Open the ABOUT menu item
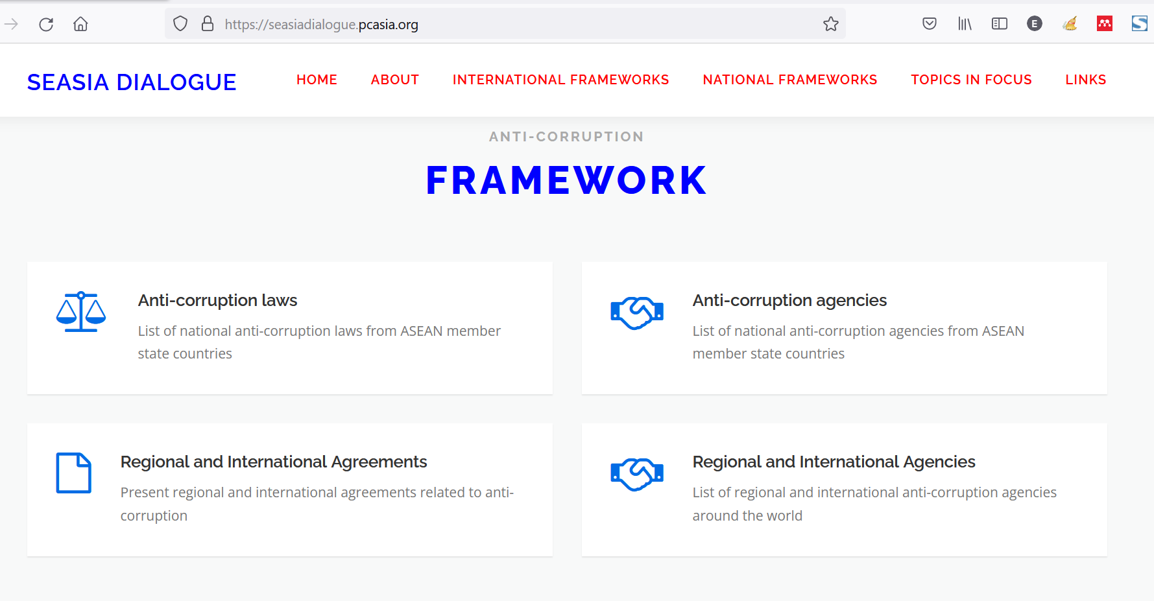This screenshot has height=601, width=1154. tap(395, 80)
